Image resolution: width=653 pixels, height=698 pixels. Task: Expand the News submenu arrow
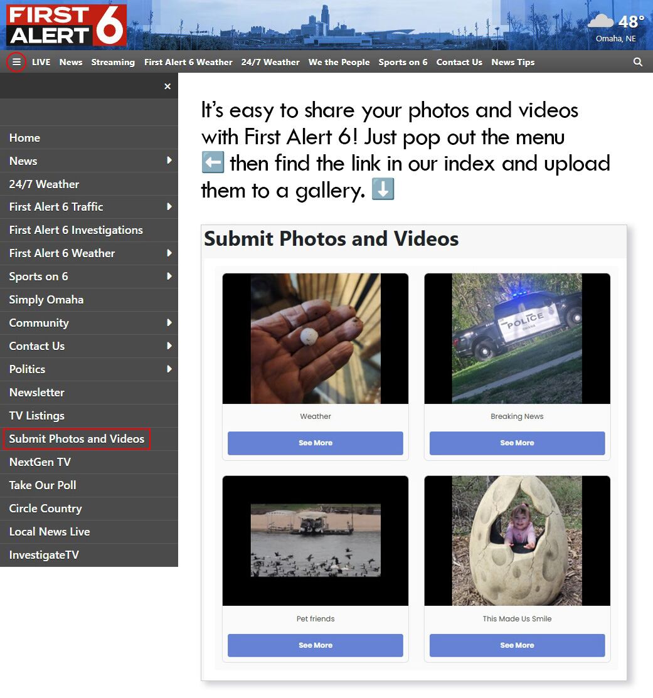point(169,161)
